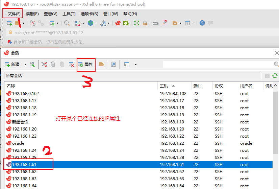
Task: Open the 查看(V) menu
Action: click(x=51, y=14)
